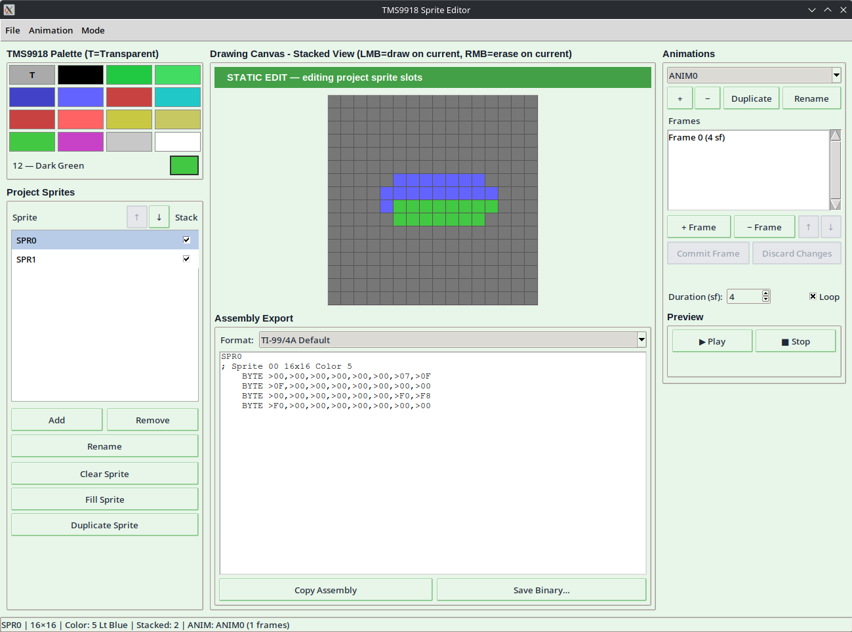
Task: Increase Duration value with stepper up arrow
Action: pyautogui.click(x=765, y=293)
